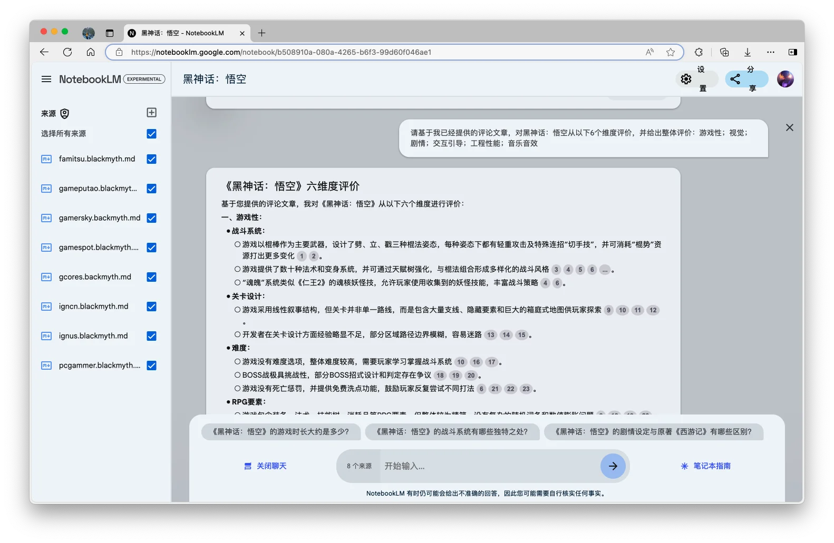Click the 关闭聊天 button

265,466
